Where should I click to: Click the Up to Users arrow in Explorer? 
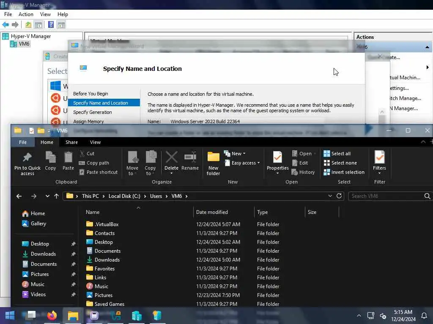pyautogui.click(x=56, y=196)
